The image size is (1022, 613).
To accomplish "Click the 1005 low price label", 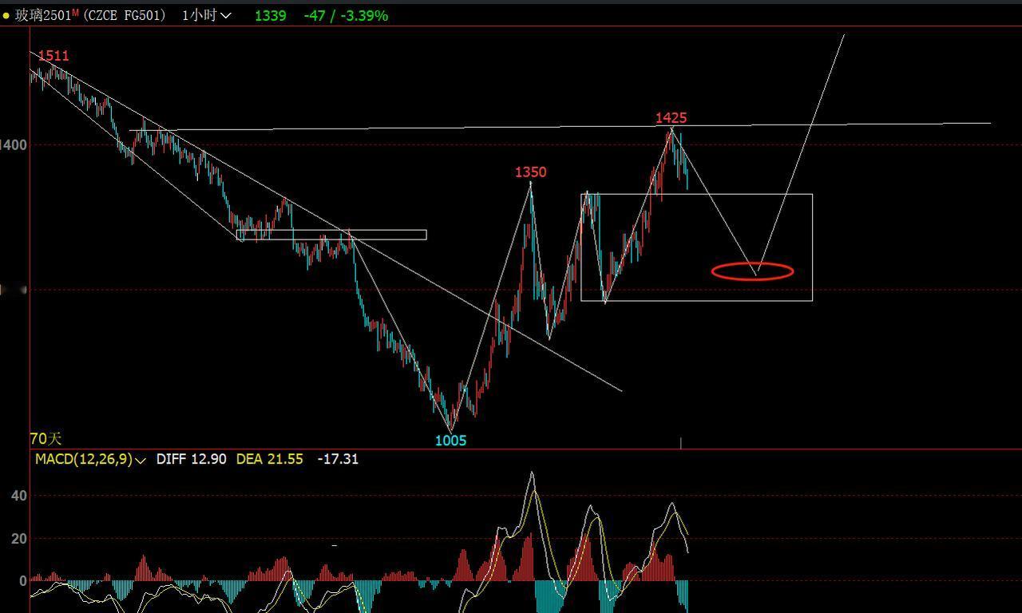I will pyautogui.click(x=450, y=441).
